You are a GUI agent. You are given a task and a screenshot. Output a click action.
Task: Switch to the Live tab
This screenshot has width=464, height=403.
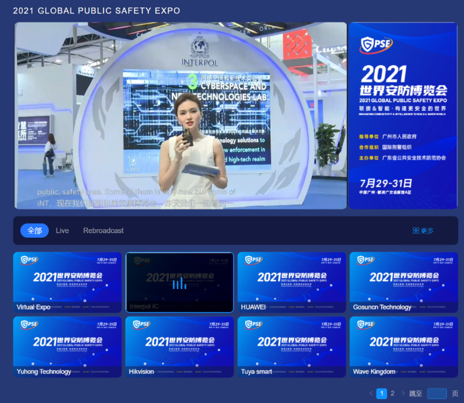(62, 230)
